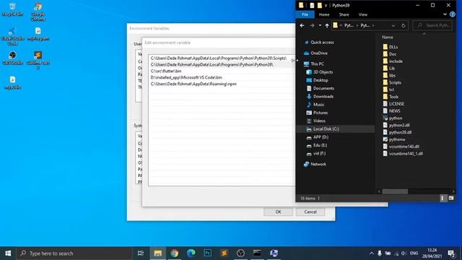This screenshot has width=462, height=260.
Task: Open the View ribbon tab
Action: click(x=362, y=14)
